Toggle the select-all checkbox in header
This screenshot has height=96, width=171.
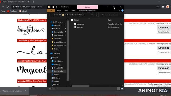tap(72, 20)
